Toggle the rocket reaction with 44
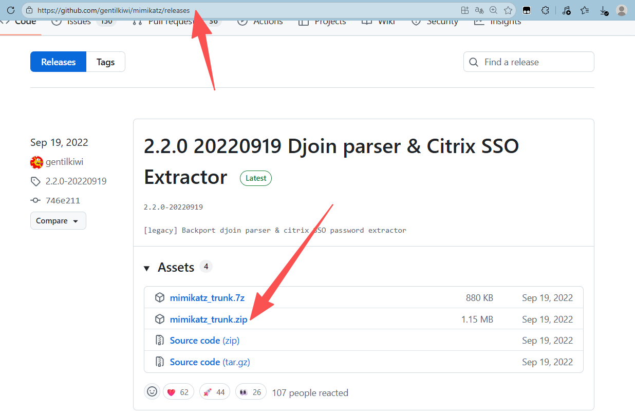Viewport: 635px width, 414px height. coord(214,392)
